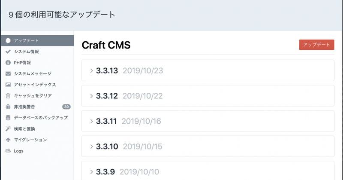Click the wand icon for 検索と置換
The image size is (343, 180).
coord(8,129)
